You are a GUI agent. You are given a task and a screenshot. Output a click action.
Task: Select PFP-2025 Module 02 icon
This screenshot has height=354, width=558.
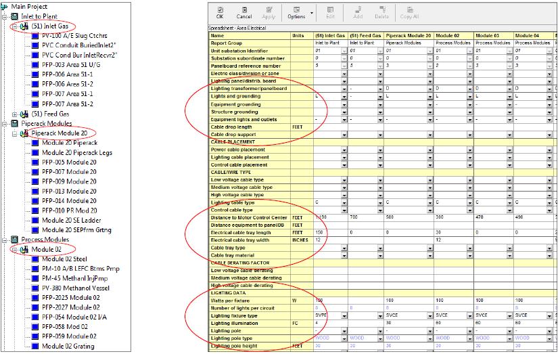pyautogui.click(x=35, y=298)
